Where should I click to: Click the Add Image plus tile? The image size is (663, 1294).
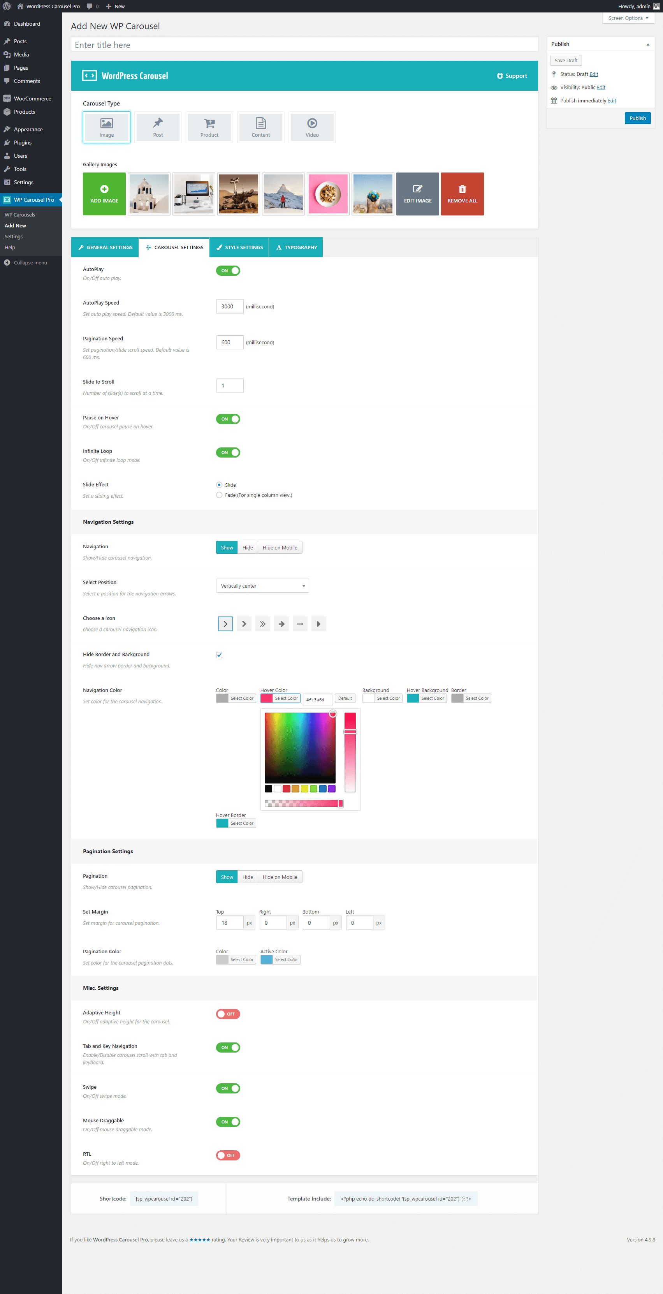pos(104,194)
